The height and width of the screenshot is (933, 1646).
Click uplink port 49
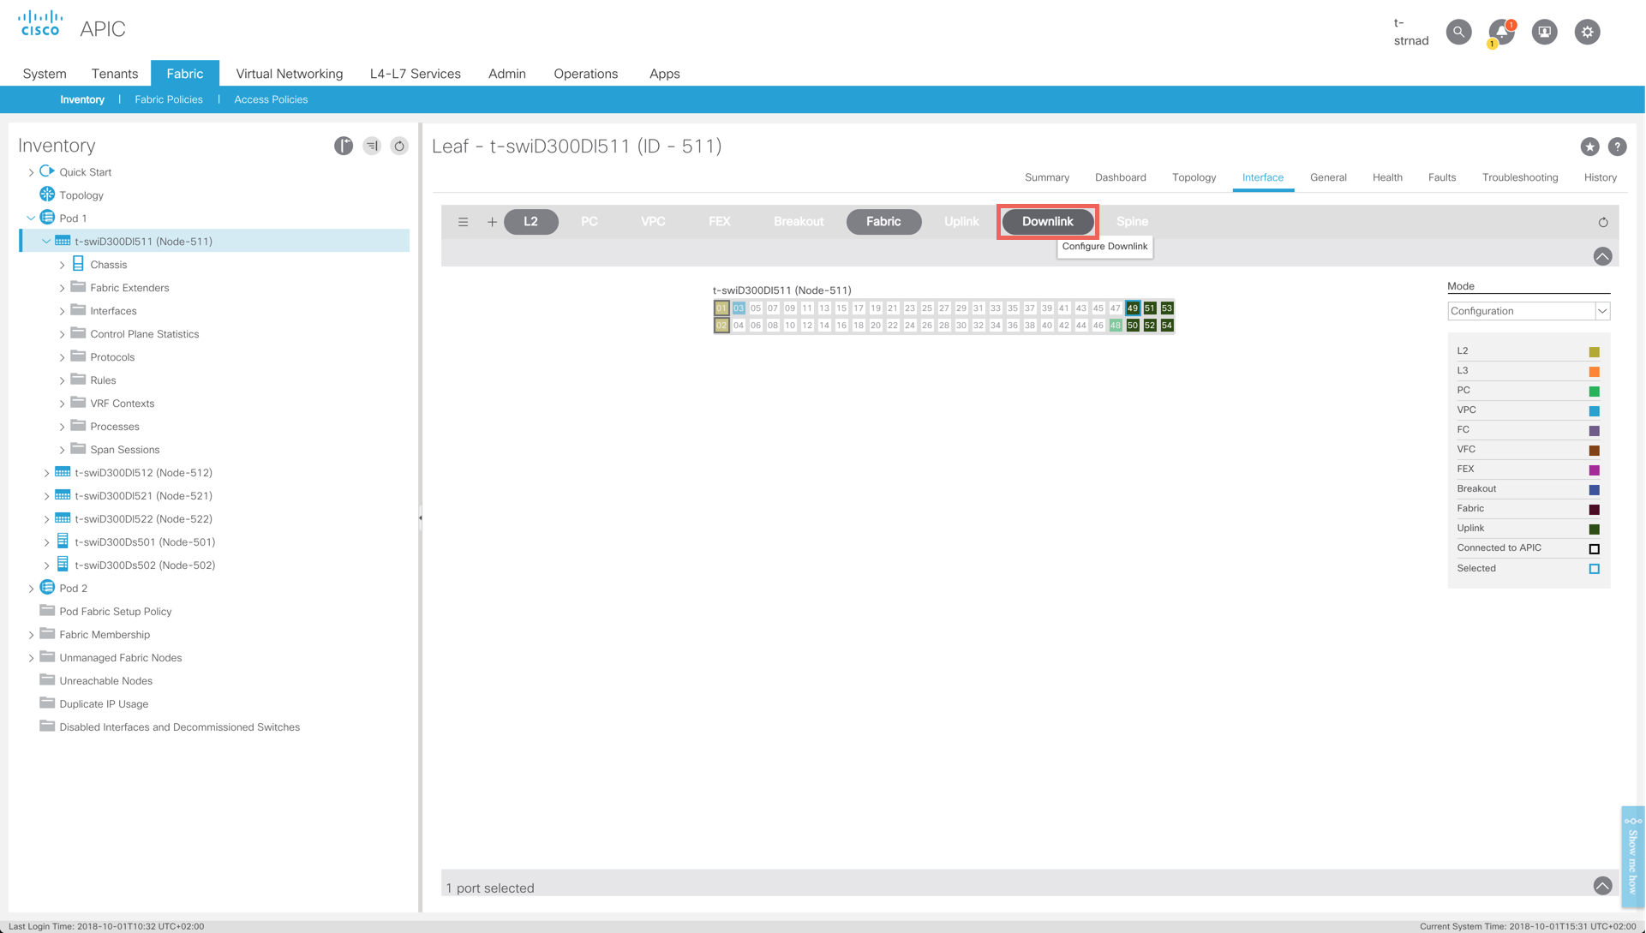(1133, 308)
